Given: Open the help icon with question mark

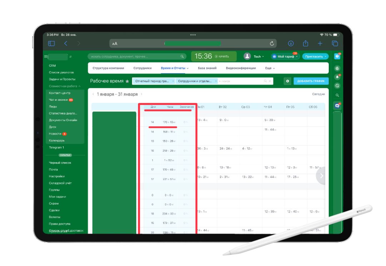Looking at the screenshot, I should tap(337, 56).
